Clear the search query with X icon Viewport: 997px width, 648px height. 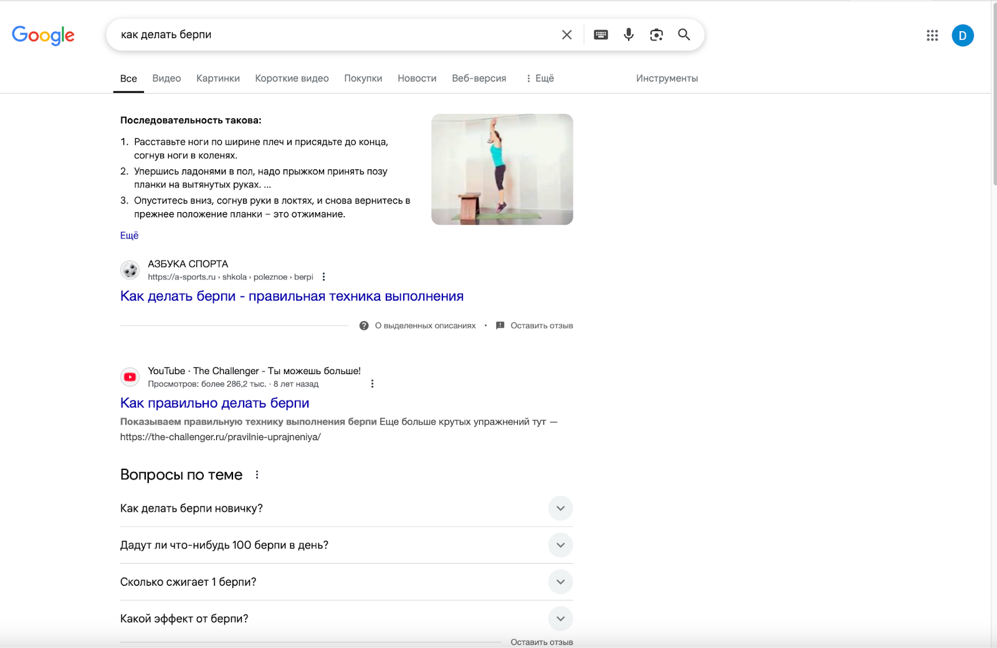pyautogui.click(x=566, y=35)
